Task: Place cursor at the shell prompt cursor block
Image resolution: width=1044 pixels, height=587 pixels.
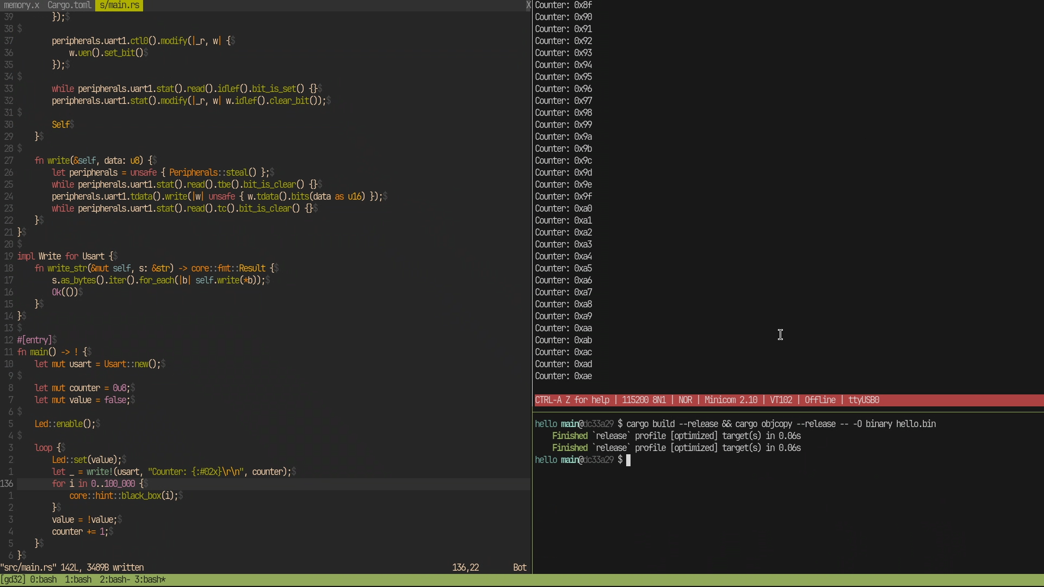Action: [628, 460]
